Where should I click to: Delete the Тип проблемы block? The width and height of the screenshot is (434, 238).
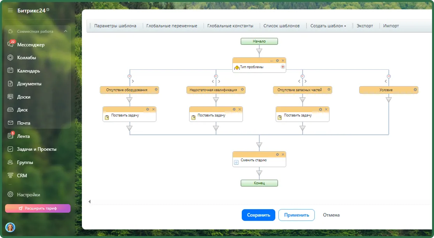pyautogui.click(x=283, y=60)
